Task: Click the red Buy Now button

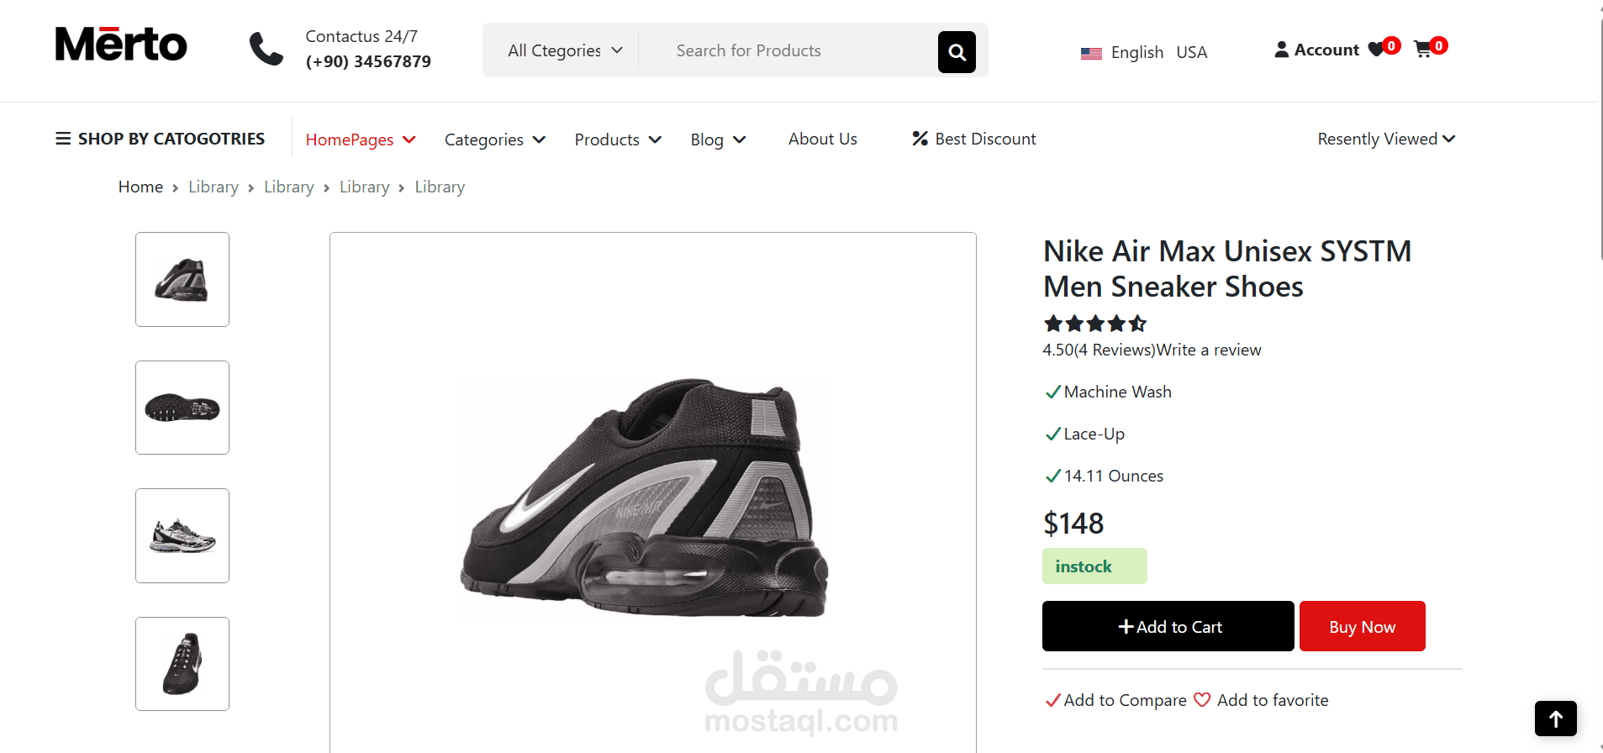Action: 1363,626
